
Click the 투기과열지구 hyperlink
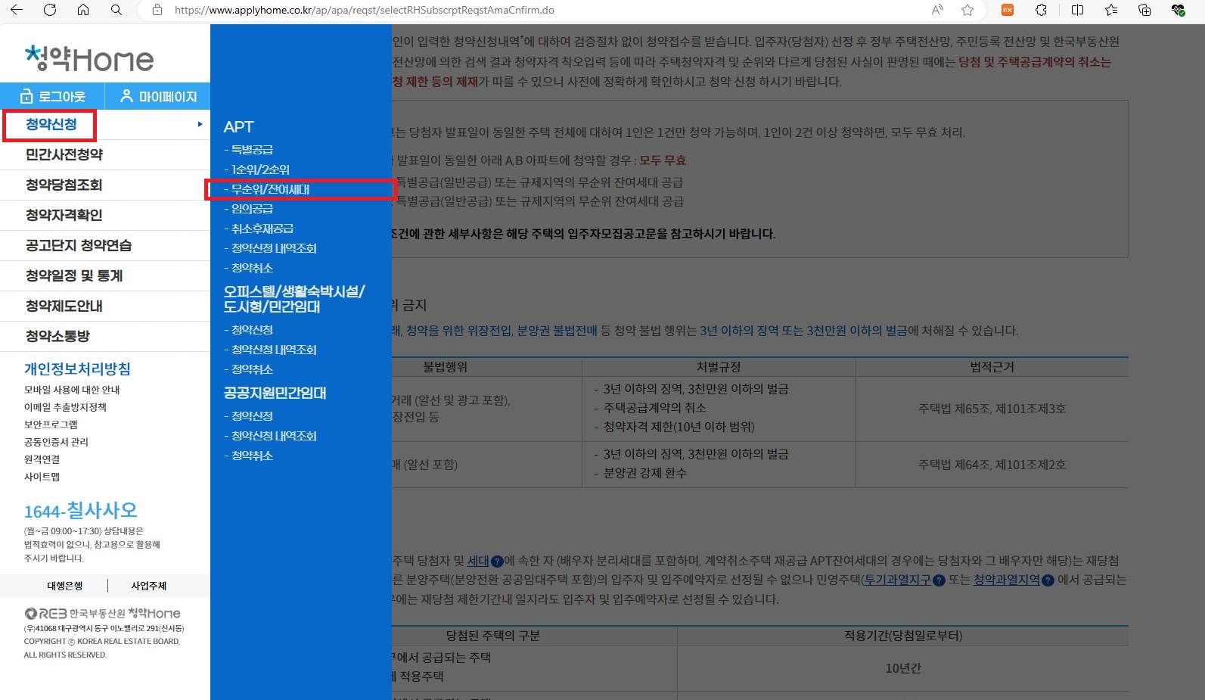click(x=898, y=580)
